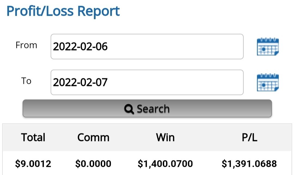
Task: Focus the To date input field
Action: [x=147, y=82]
